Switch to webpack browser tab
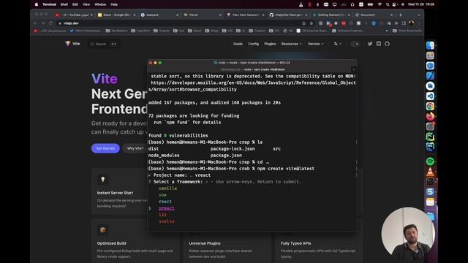This screenshot has width=468, height=263. (x=159, y=15)
